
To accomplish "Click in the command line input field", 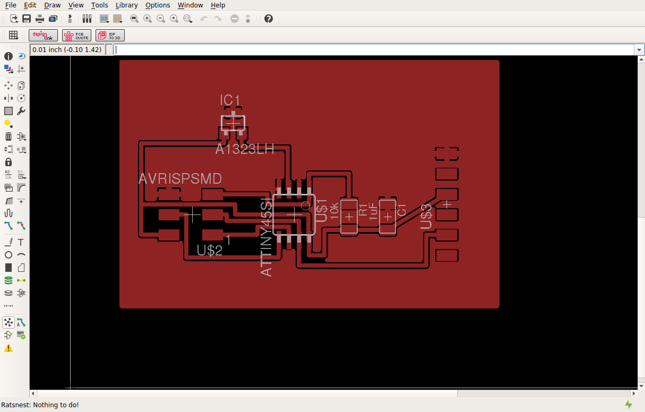I will coord(374,50).
